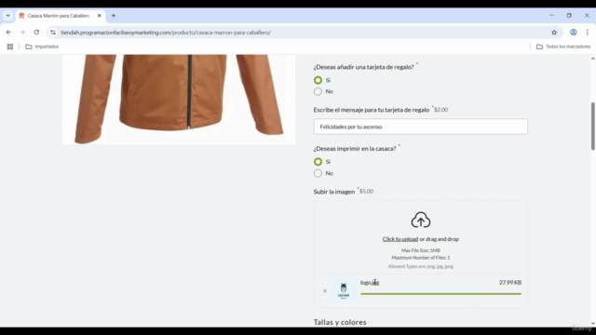This screenshot has width=596, height=335.
Task: Click the uploaded logo thumbnail
Action: point(344,291)
